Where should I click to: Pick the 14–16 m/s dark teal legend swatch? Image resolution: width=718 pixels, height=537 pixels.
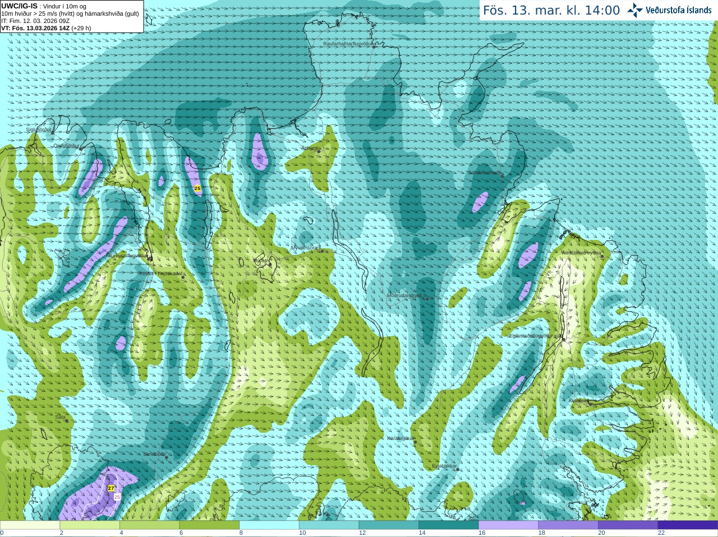[449, 525]
